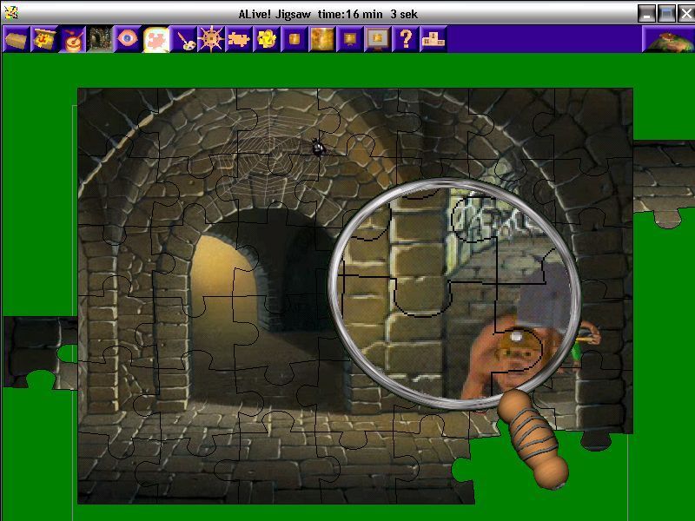The height and width of the screenshot is (521, 695).
Task: Select the small square size icon
Action: (x=295, y=39)
